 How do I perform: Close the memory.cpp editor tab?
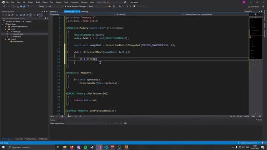79,11
